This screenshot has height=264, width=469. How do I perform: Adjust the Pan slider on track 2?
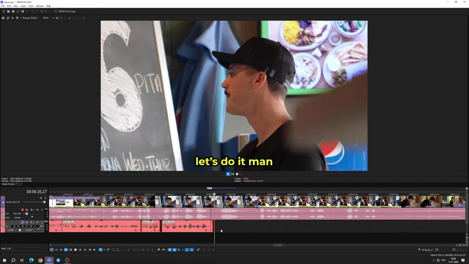(32, 217)
